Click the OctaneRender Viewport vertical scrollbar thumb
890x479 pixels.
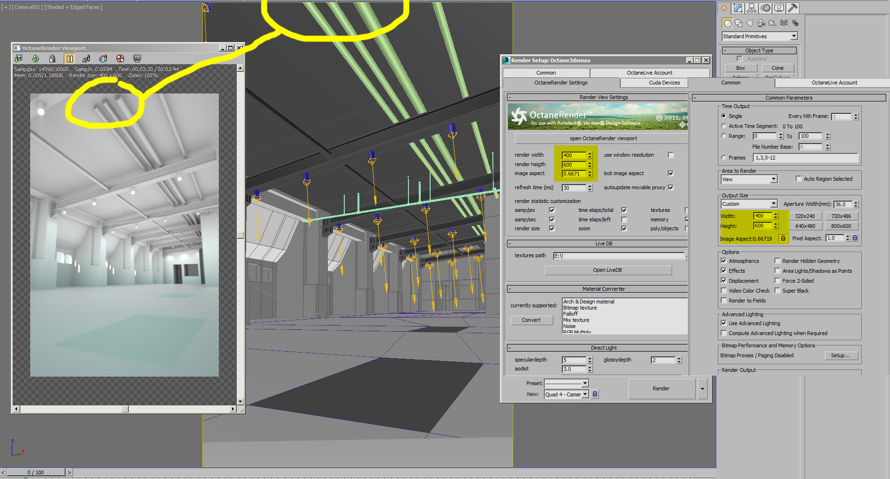pos(240,235)
